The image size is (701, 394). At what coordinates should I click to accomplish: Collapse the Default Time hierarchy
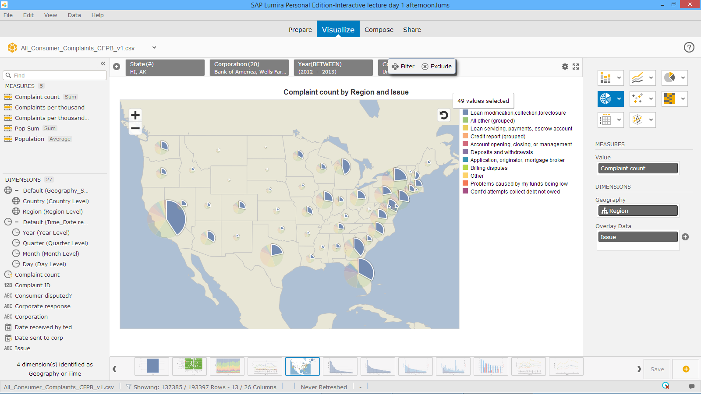(x=17, y=222)
